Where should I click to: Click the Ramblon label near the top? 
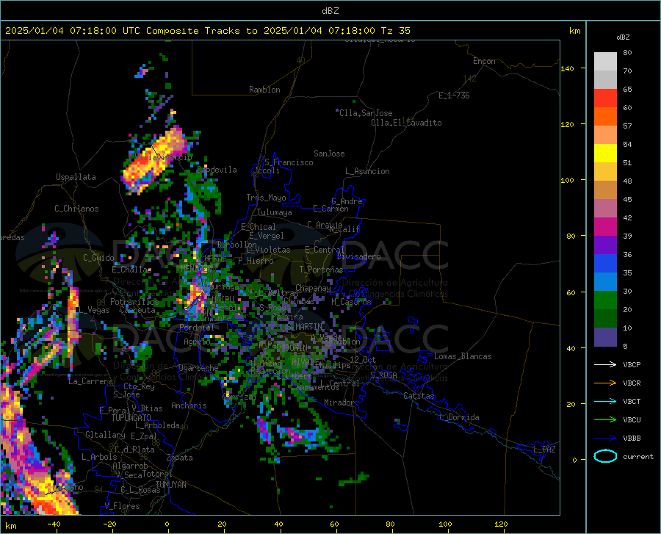click(264, 90)
